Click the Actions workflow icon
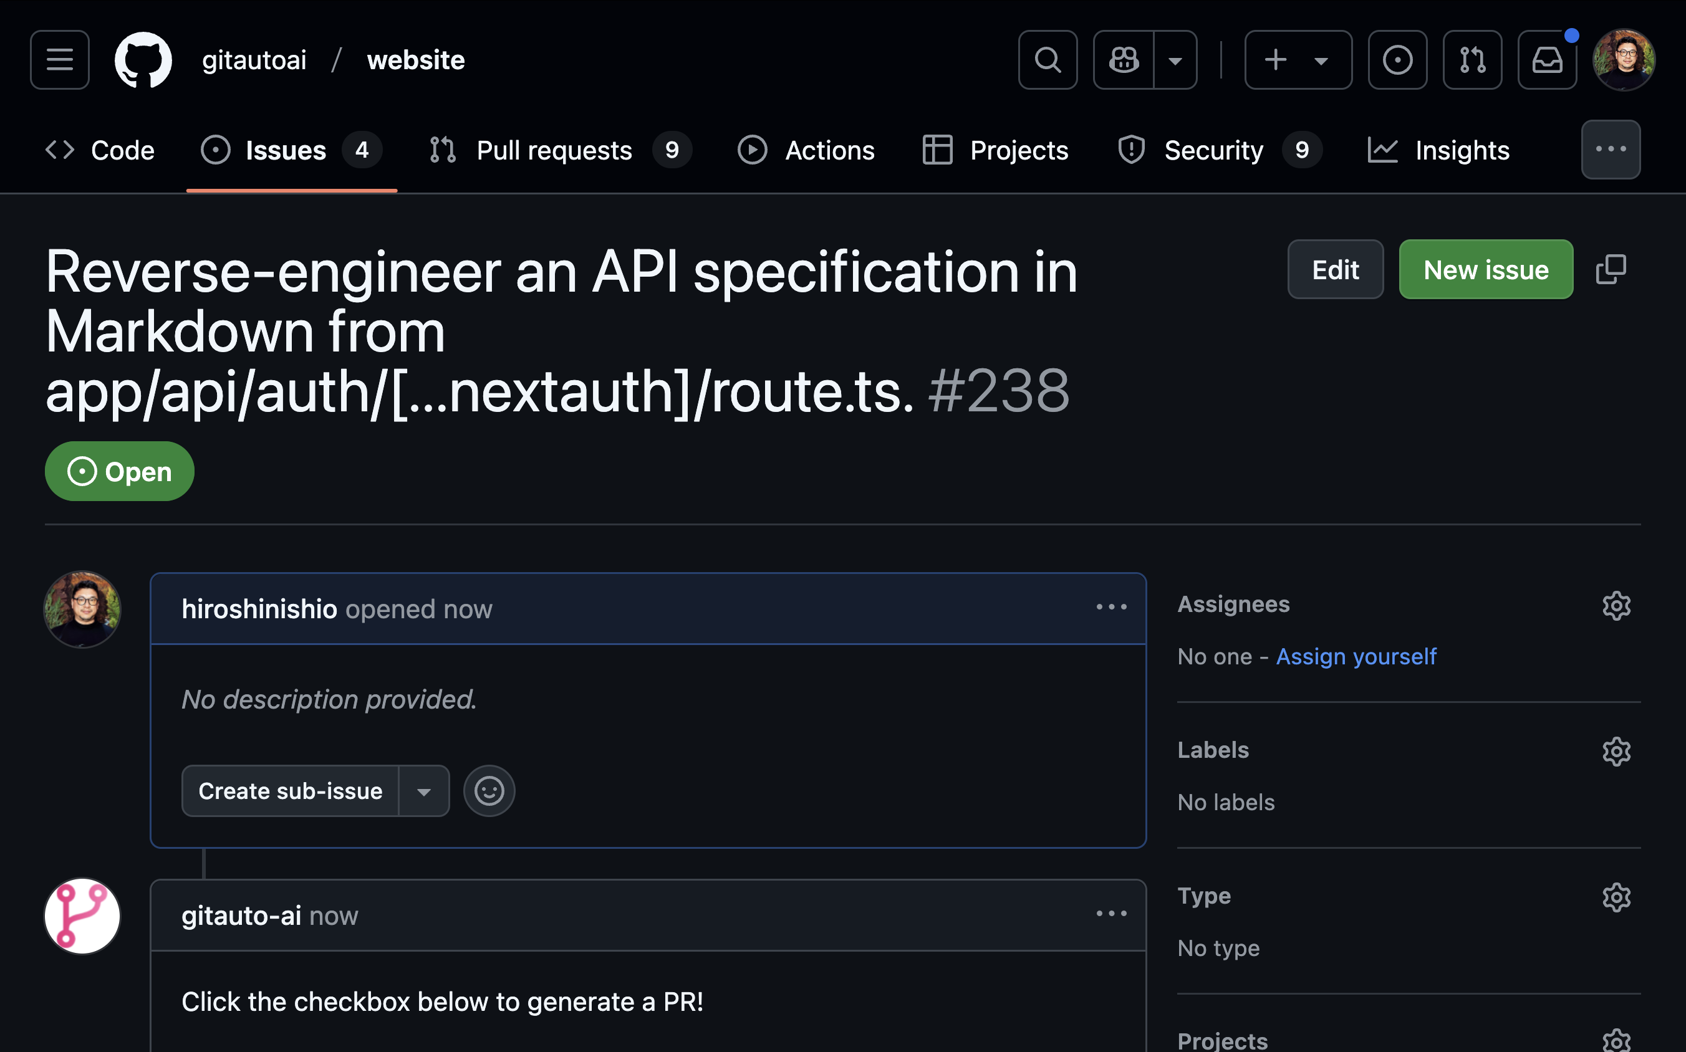The image size is (1686, 1052). [753, 149]
